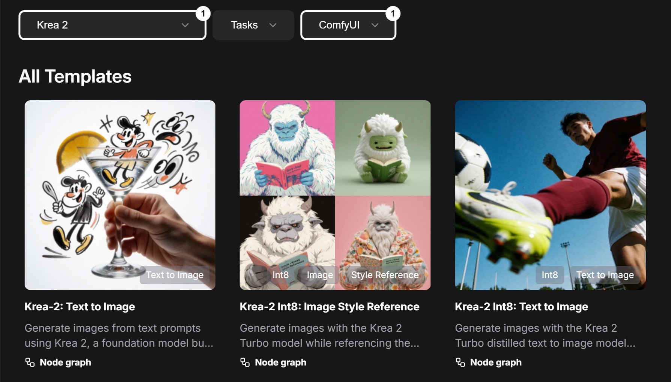Open the soccer player kick thumbnail
This screenshot has width=671, height=382.
click(551, 195)
